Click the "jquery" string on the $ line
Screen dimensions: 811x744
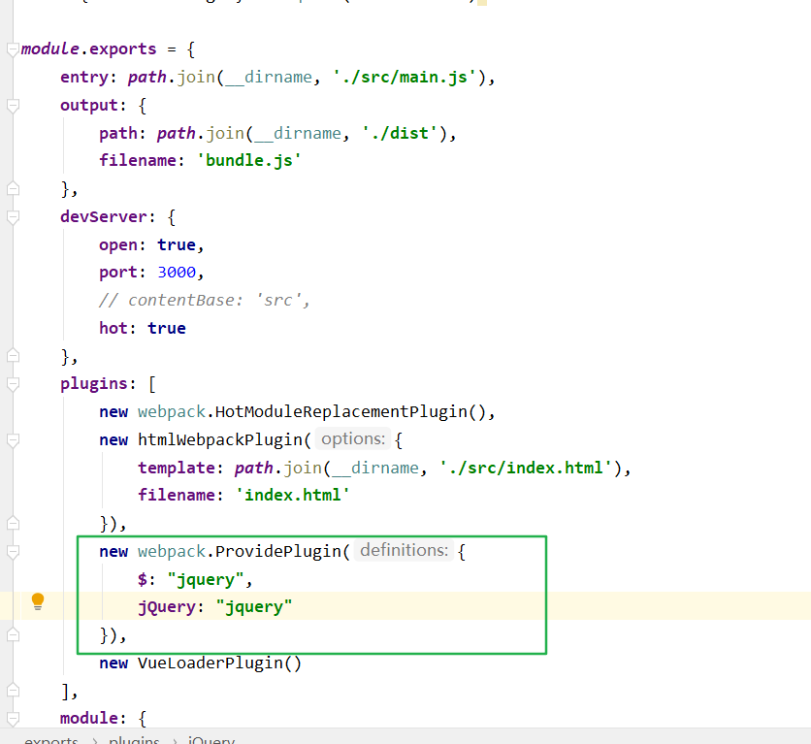[206, 580]
